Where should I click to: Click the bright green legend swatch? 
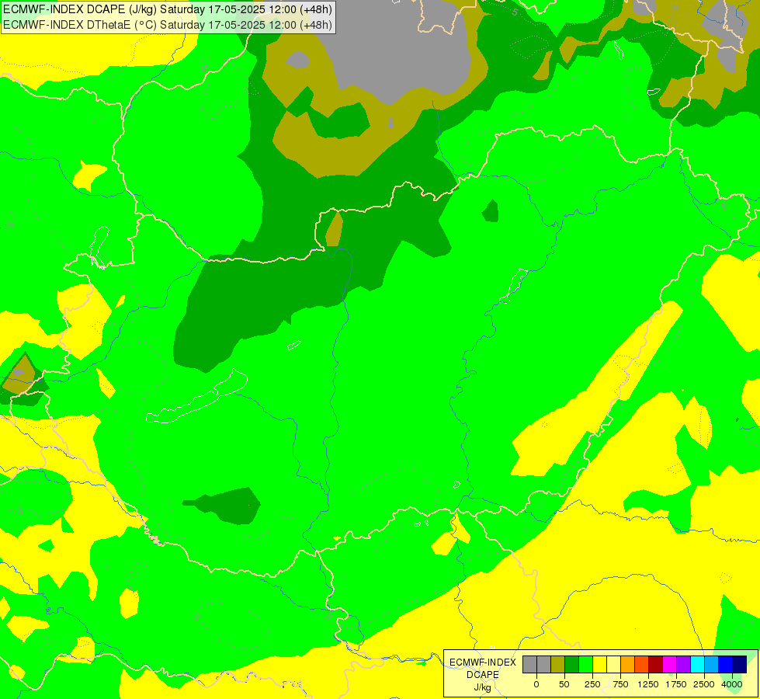pos(585,664)
